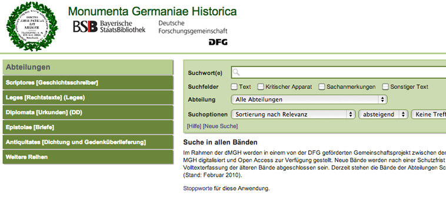This screenshot has height=219, width=446.
Task: Toggle the Sachanmerkungen checkbox
Action: coord(321,87)
